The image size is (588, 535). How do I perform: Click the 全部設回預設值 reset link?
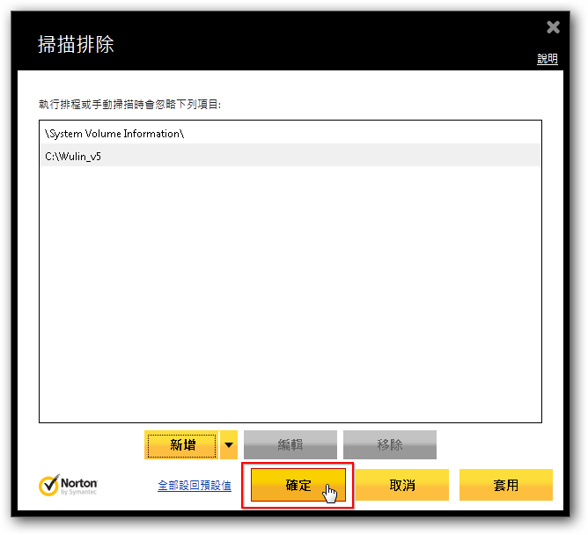click(195, 486)
